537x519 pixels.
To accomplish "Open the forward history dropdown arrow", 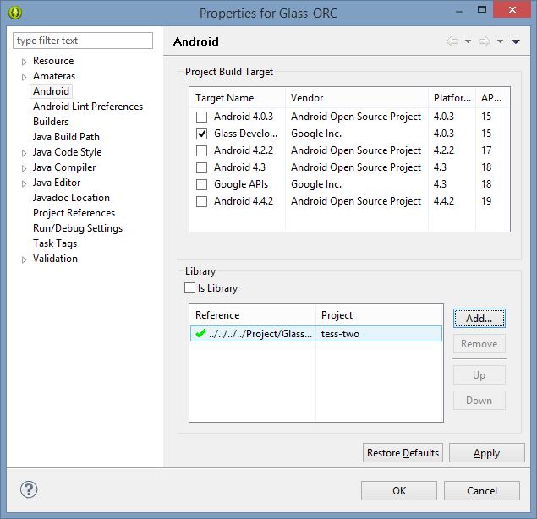I will tap(500, 41).
